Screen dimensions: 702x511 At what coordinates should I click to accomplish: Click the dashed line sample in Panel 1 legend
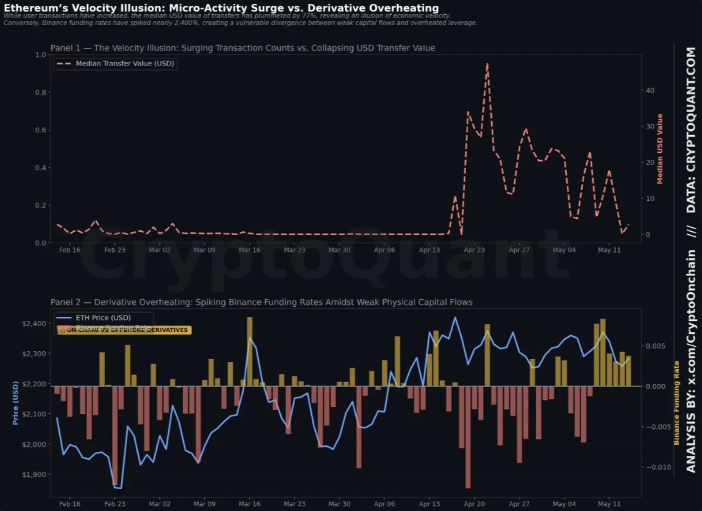tap(64, 64)
